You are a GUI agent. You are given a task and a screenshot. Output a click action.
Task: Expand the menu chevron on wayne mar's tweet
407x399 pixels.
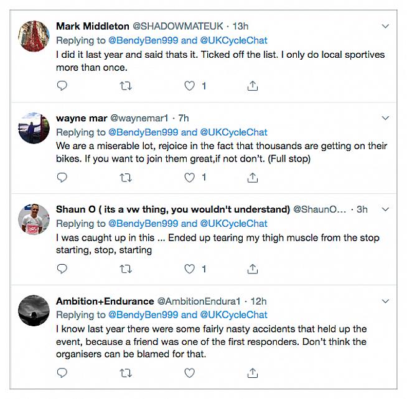pyautogui.click(x=385, y=117)
